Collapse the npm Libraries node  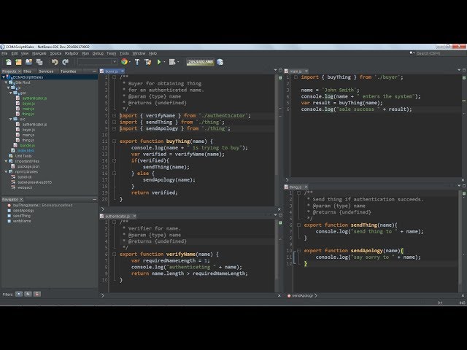pyautogui.click(x=7, y=172)
